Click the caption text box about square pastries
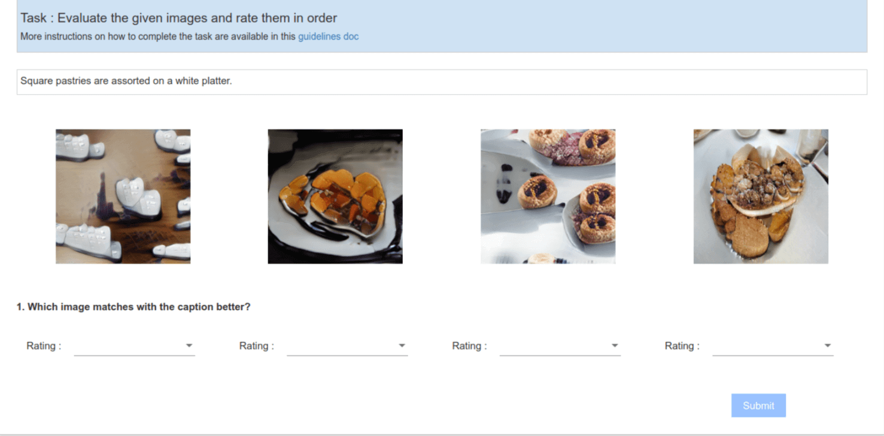The image size is (884, 436). point(441,81)
